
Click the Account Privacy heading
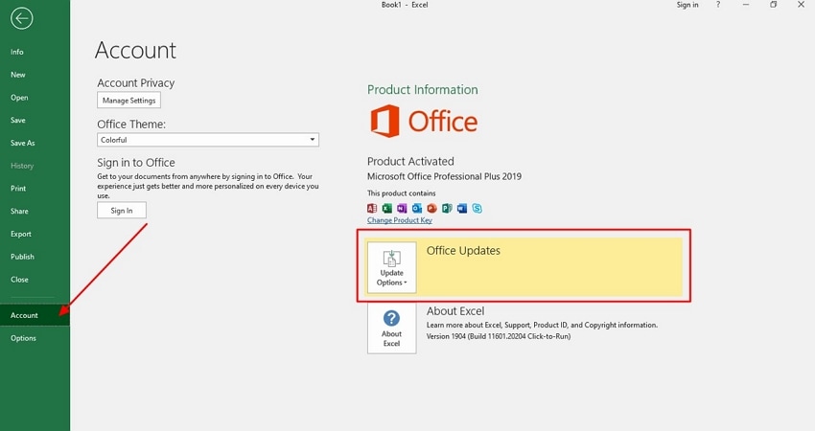[135, 83]
